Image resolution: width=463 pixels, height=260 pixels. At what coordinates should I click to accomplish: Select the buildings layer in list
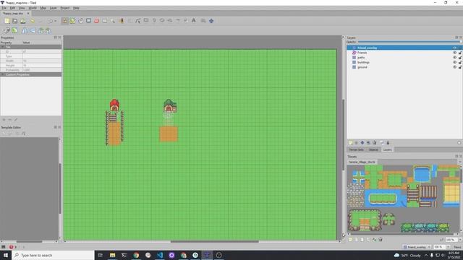(x=363, y=62)
